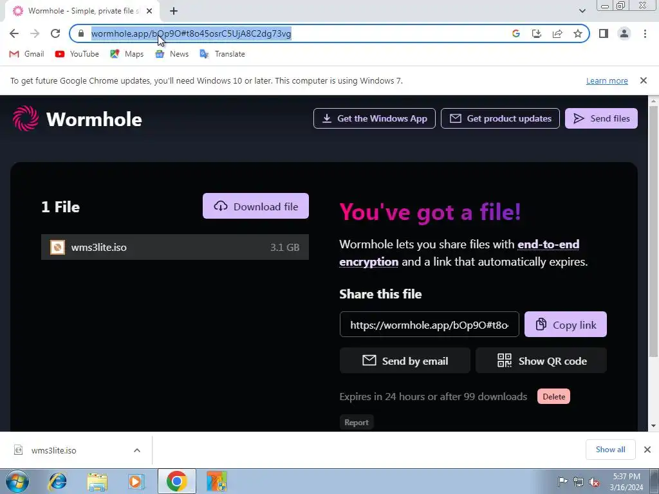This screenshot has width=659, height=494.
Task: Reload the page with the refresh icon
Action: click(x=55, y=33)
